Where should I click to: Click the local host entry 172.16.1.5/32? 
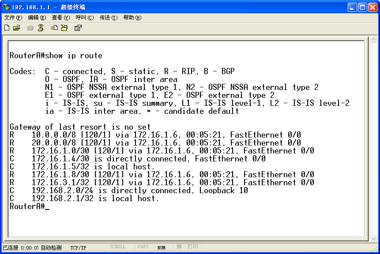[x=82, y=167]
